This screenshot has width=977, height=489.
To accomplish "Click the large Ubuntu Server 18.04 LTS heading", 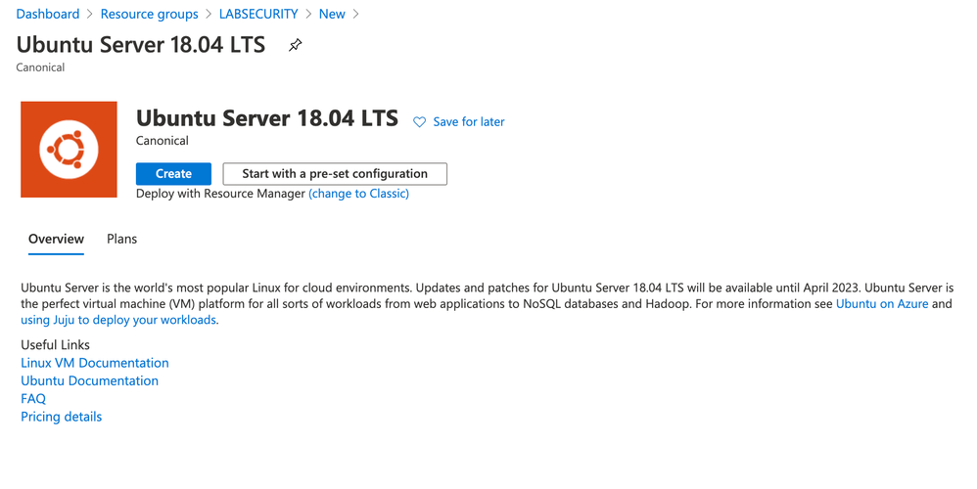I will (x=266, y=118).
